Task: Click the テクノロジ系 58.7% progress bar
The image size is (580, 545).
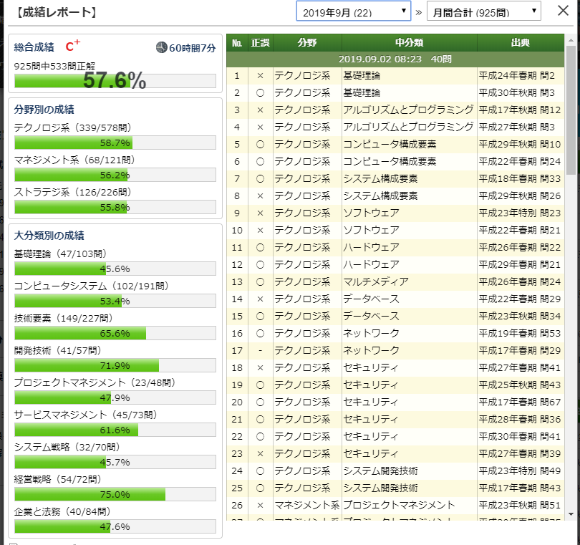Action: click(115, 143)
